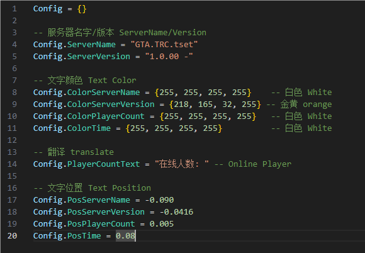
Task: Click the PosTime property on line 20
Action: tap(84, 235)
